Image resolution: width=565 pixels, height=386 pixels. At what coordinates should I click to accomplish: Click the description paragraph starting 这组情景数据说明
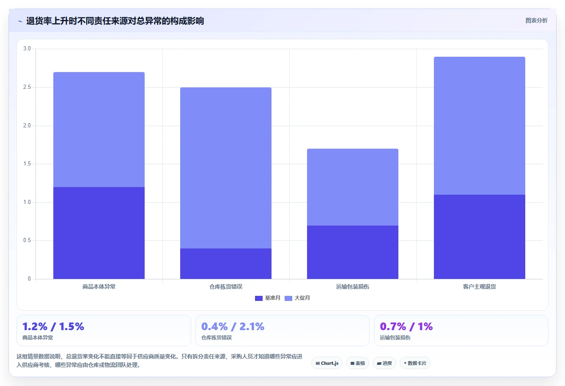pos(159,361)
